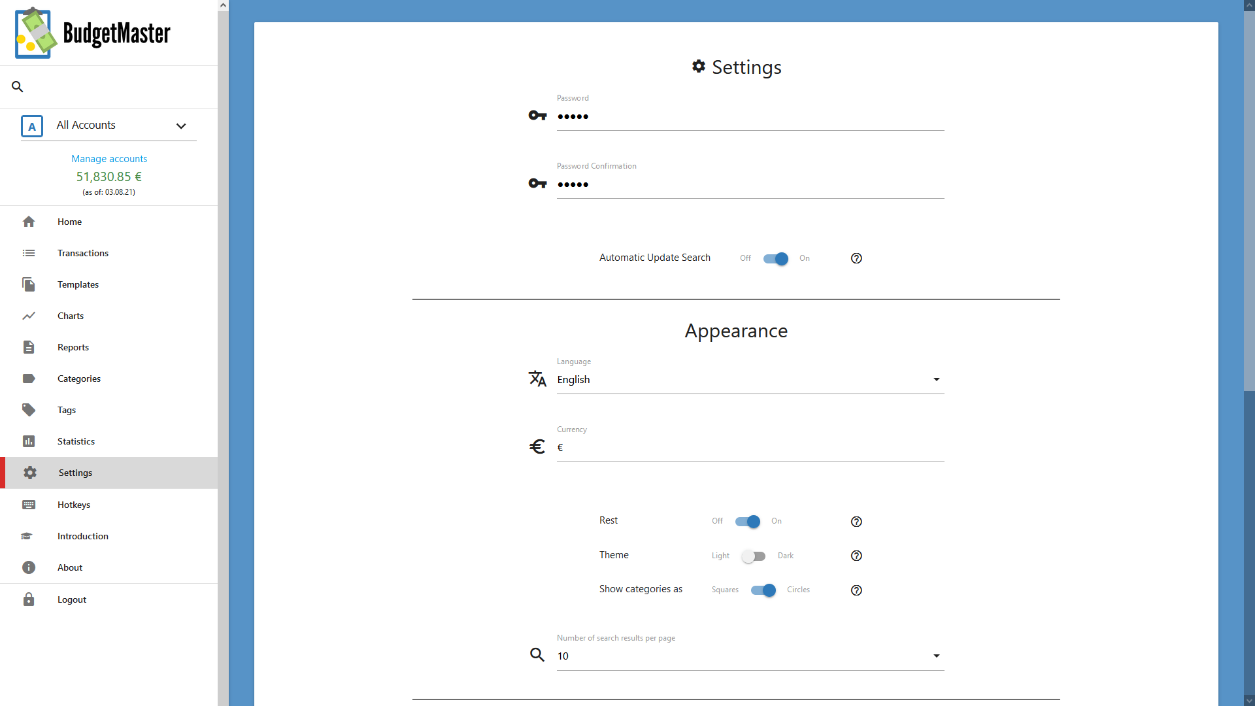Click the Introduction graduation cap icon
Screen dimensions: 1255x706
[27, 536]
